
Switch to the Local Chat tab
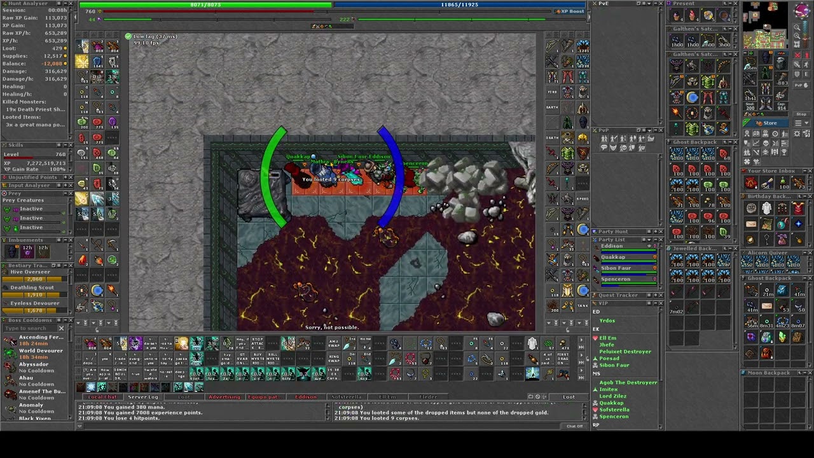pyautogui.click(x=102, y=397)
